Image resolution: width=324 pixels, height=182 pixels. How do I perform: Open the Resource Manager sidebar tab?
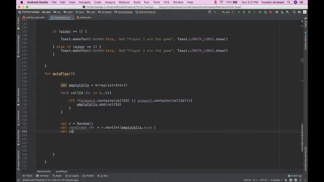18,45
